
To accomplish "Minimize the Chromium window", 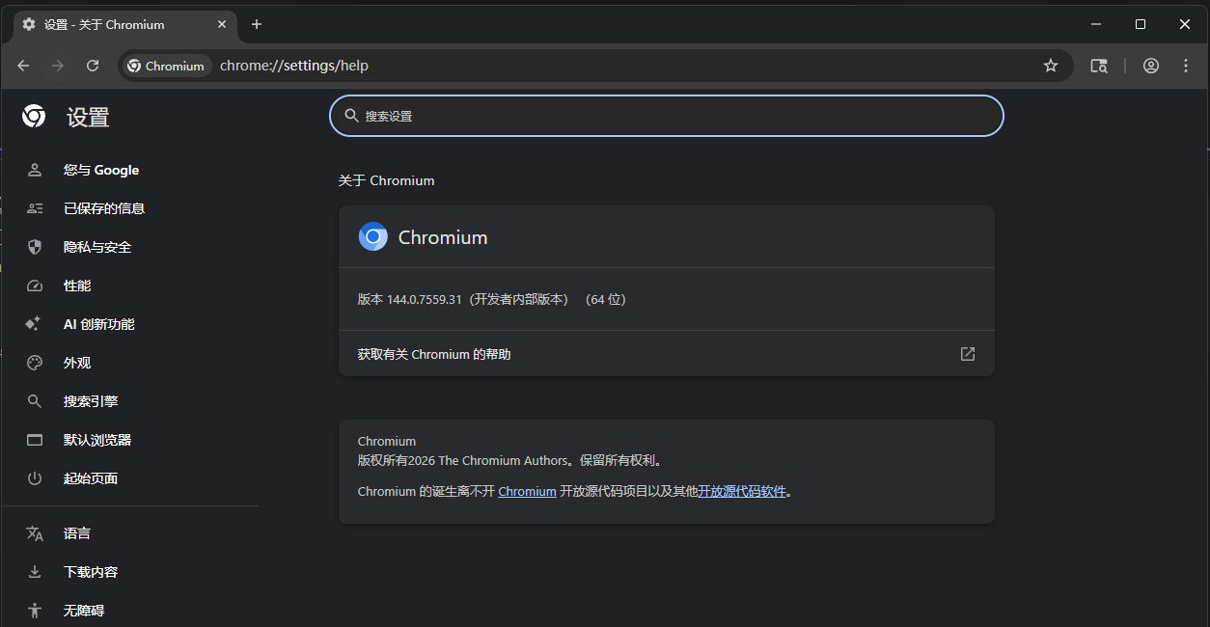I will [1096, 24].
